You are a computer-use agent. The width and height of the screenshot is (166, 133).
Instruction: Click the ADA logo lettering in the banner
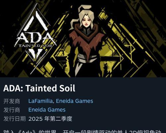tap(35, 37)
